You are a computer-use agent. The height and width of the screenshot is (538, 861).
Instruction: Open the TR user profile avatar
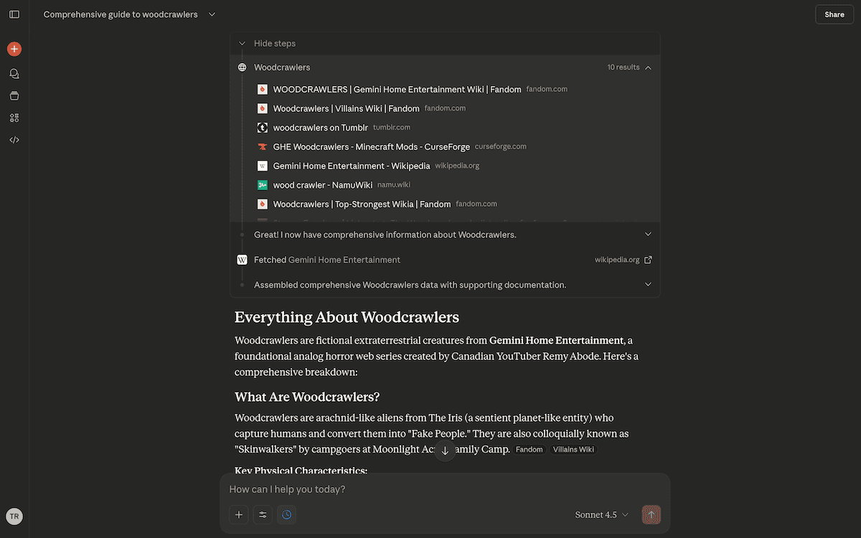(x=14, y=516)
